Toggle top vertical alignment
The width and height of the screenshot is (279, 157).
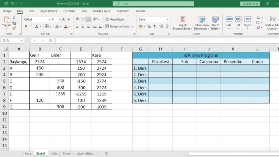(x=77, y=19)
